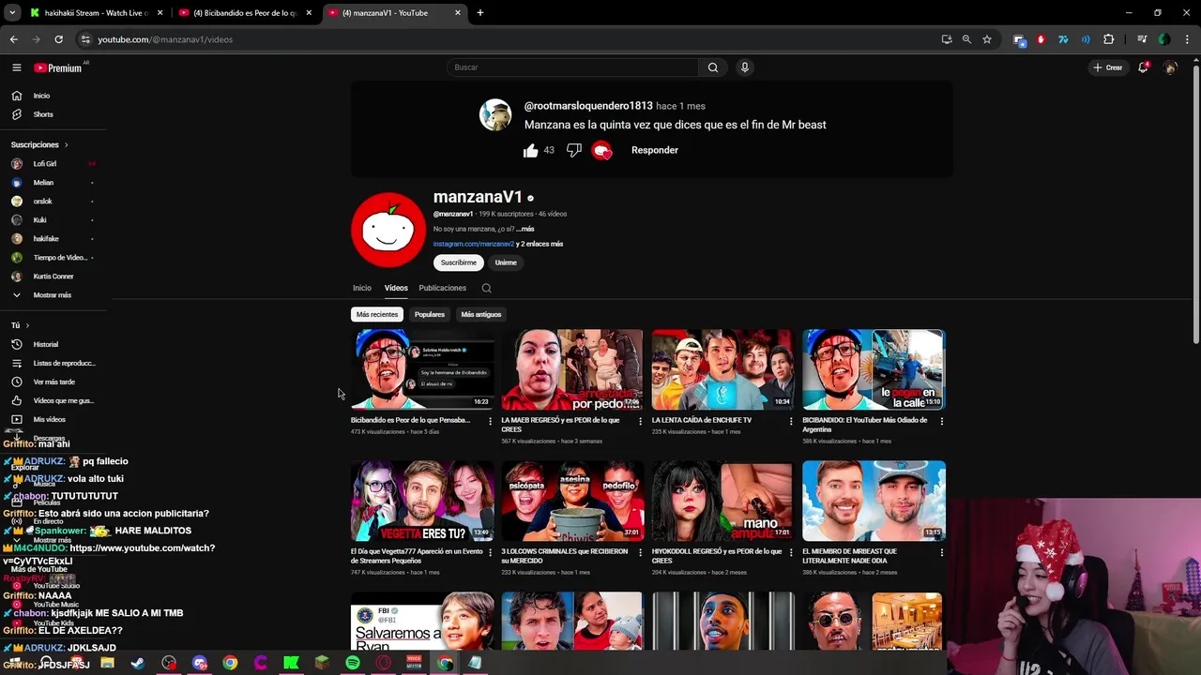Open the Chrome zoom indicator icon

(966, 39)
